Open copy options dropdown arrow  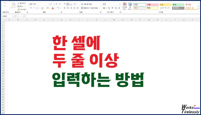[x=25, y=6]
